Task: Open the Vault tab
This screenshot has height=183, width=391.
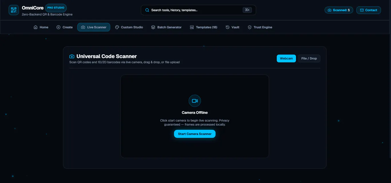Action: [232, 27]
